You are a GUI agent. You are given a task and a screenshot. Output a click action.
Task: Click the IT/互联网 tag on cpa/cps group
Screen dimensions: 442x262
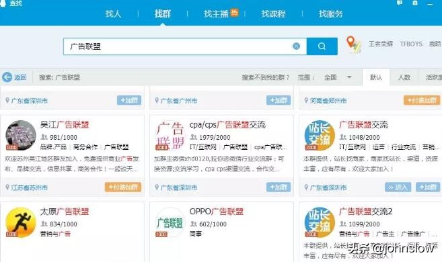pyautogui.click(x=203, y=147)
